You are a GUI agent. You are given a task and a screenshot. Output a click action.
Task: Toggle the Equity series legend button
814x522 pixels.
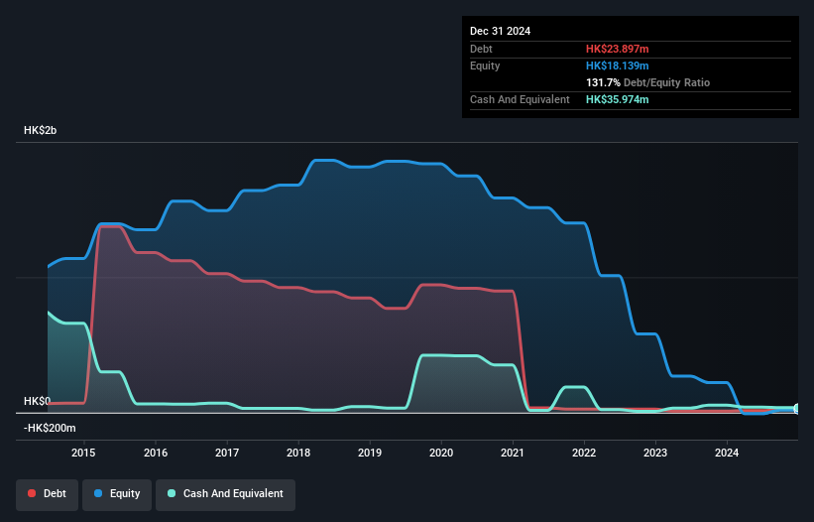[x=117, y=494]
